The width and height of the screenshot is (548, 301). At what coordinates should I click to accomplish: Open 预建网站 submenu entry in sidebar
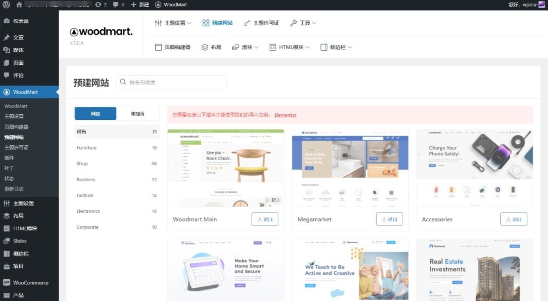(x=14, y=137)
